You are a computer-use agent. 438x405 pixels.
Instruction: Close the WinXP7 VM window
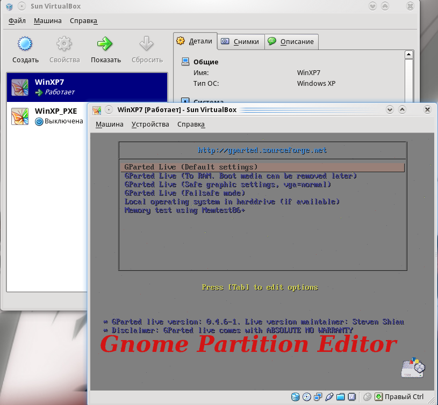[x=427, y=110]
